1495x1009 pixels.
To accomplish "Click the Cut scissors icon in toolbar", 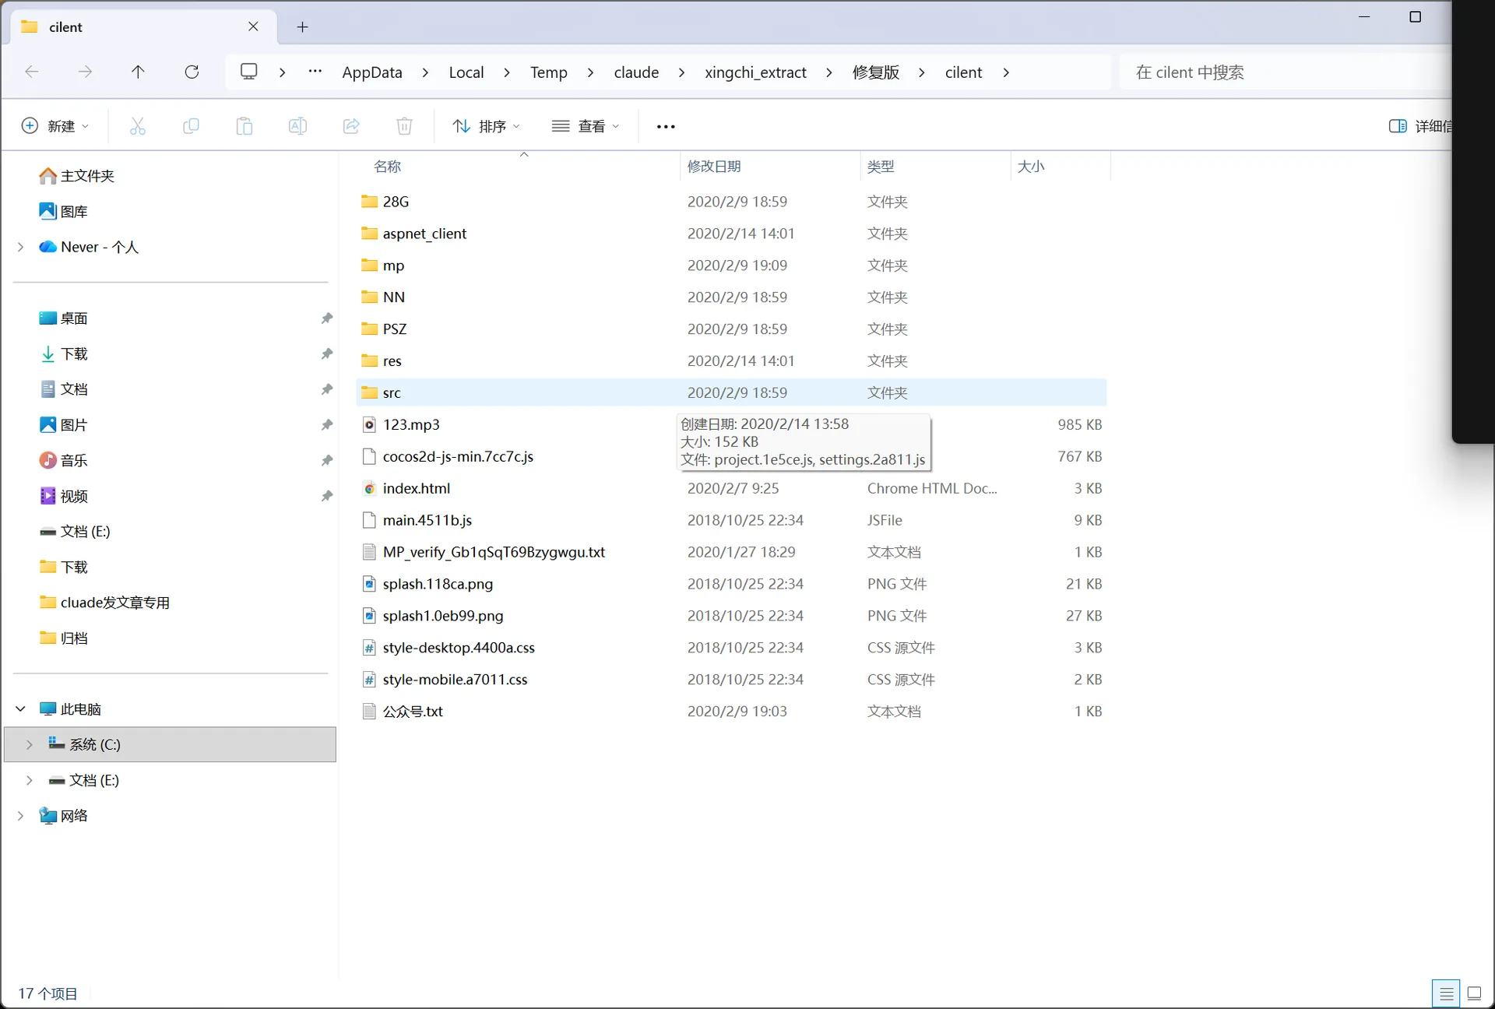I will pyautogui.click(x=138, y=126).
